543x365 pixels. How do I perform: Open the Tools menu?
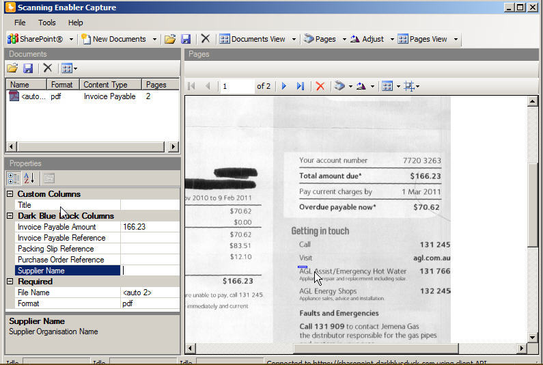pyautogui.click(x=46, y=23)
